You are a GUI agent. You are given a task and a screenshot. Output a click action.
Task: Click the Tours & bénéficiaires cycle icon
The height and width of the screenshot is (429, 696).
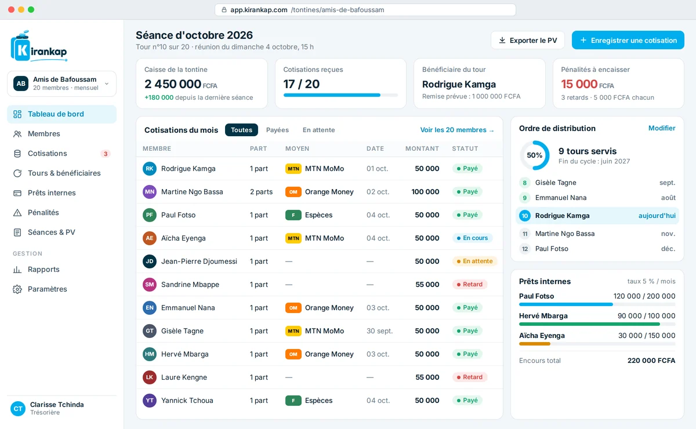17,173
